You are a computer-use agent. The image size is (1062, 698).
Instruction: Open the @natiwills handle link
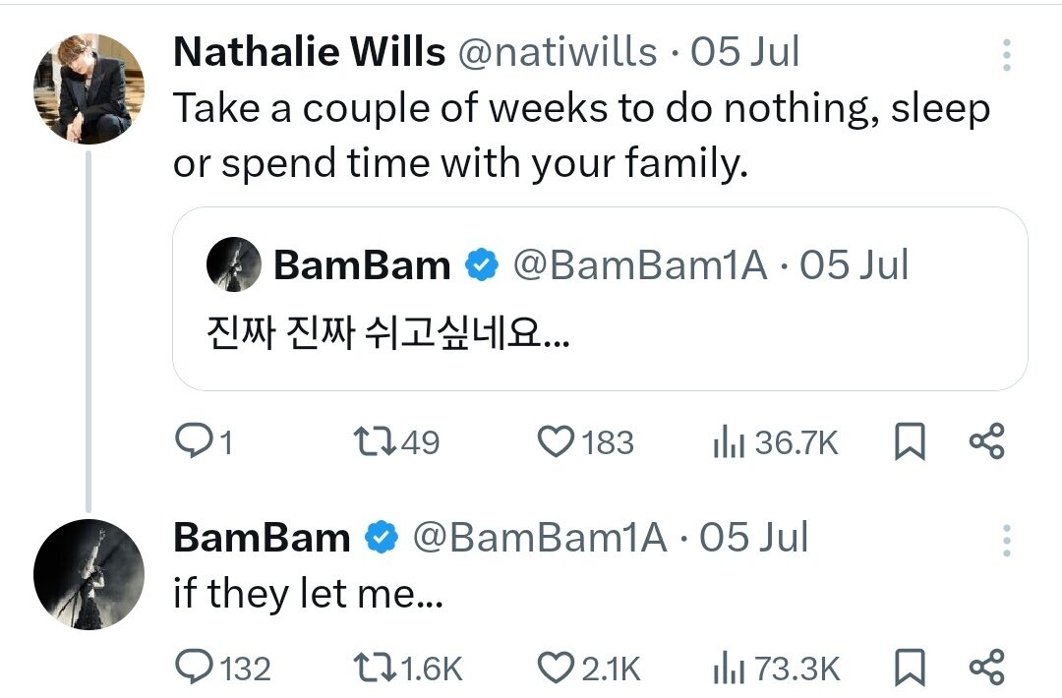pyautogui.click(x=559, y=52)
